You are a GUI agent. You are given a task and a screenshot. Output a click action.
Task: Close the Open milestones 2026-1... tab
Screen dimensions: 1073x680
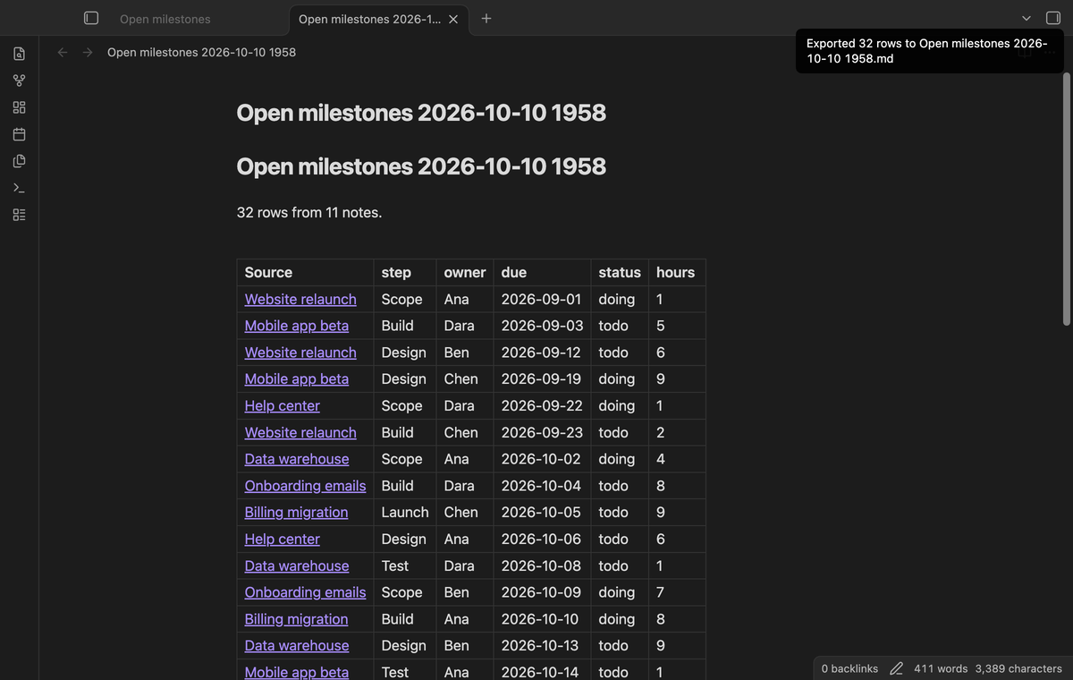(453, 19)
